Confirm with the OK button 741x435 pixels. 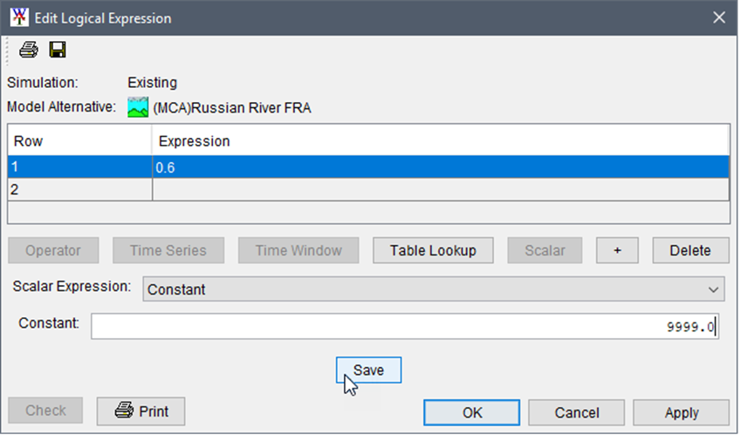point(471,413)
